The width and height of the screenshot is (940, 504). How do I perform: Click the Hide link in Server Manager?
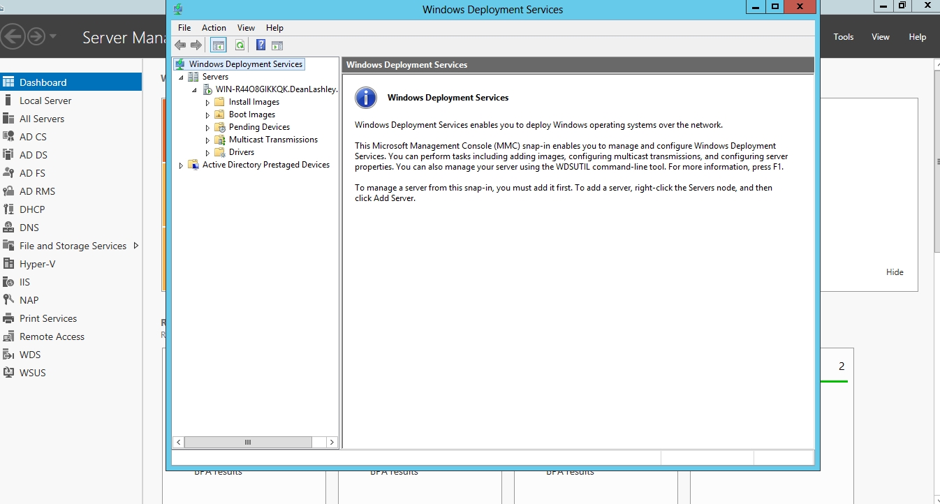tap(895, 272)
